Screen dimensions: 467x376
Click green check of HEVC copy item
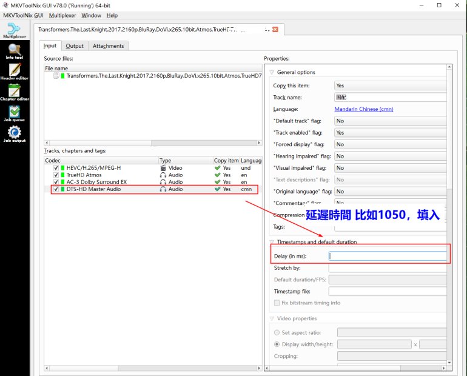tap(217, 168)
